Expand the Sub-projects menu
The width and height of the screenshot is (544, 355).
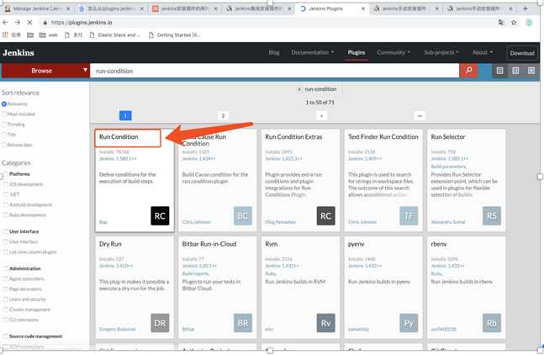coord(441,52)
